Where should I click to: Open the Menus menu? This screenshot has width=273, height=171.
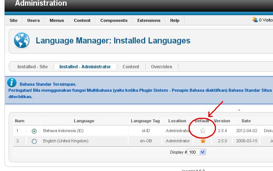pos(57,20)
